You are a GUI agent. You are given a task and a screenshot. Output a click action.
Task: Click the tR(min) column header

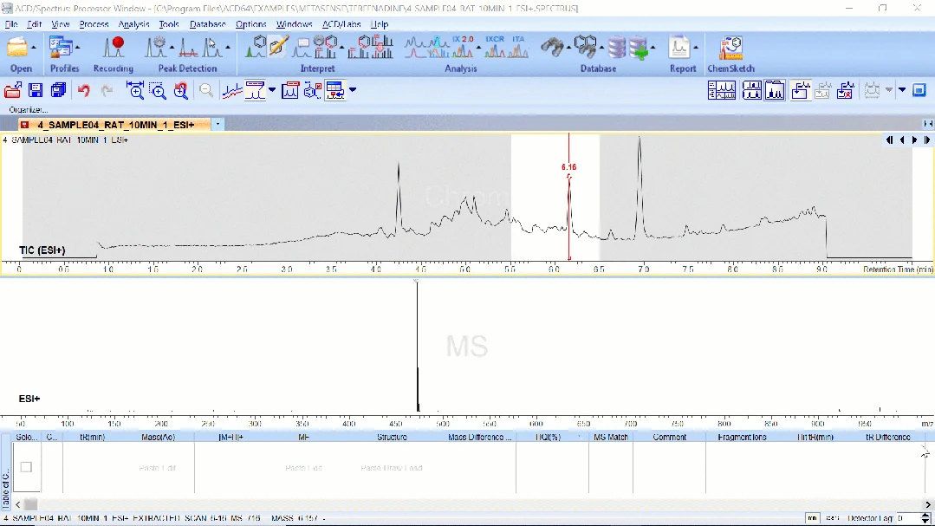coord(93,437)
